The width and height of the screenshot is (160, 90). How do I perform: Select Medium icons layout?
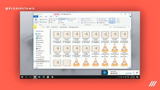tap(72, 19)
